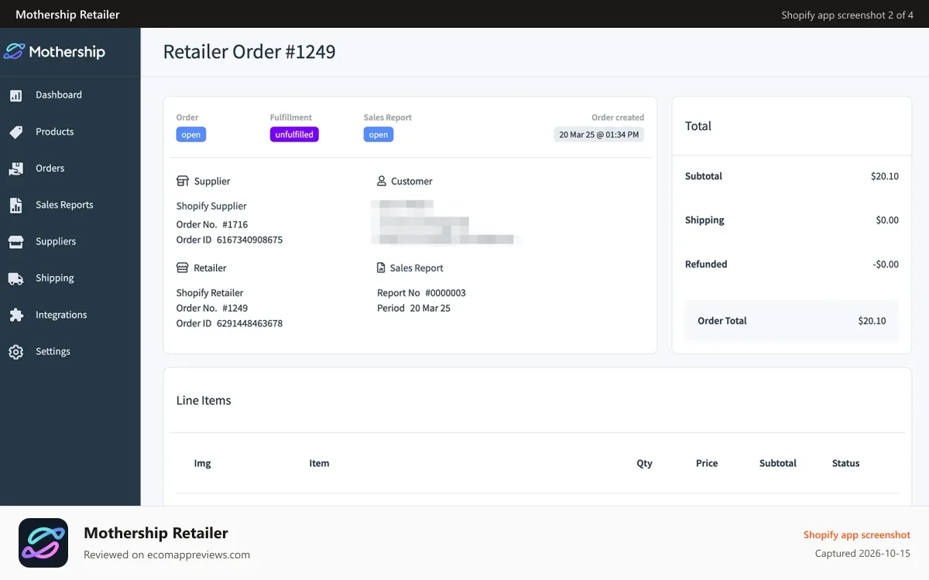Click the blurred customer details
This screenshot has width=929, height=580.
(446, 223)
